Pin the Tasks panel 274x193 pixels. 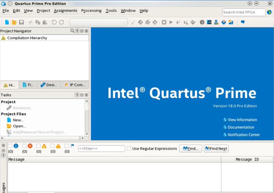click(x=77, y=95)
